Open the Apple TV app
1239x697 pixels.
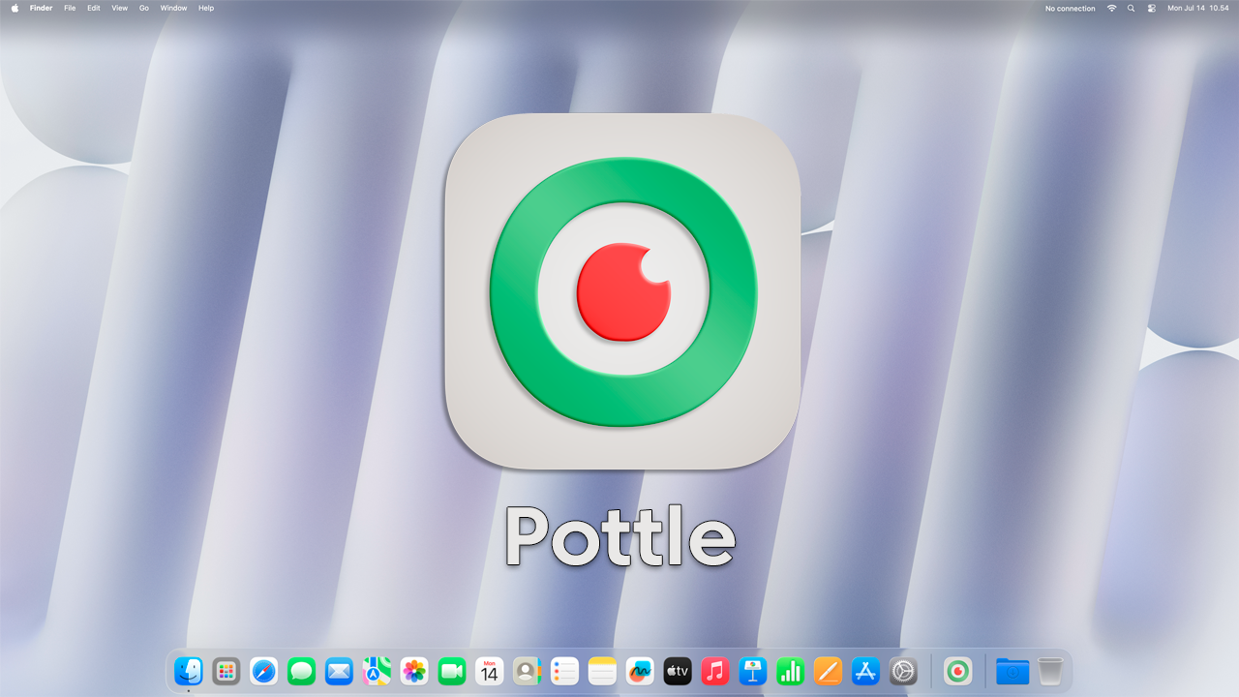678,670
